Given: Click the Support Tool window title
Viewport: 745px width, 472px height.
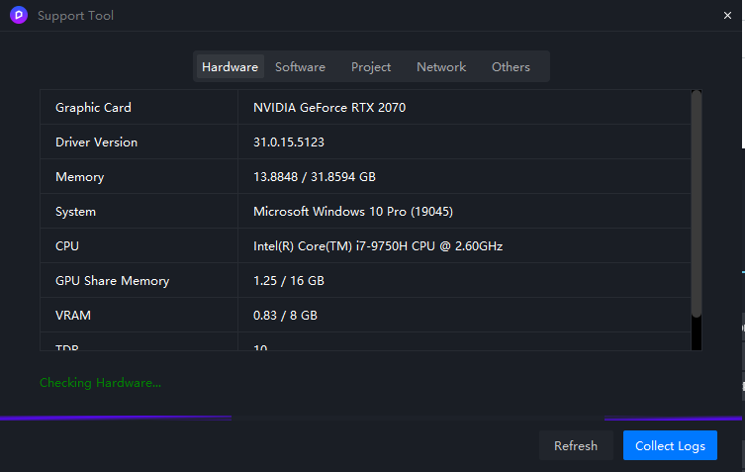Looking at the screenshot, I should point(75,16).
